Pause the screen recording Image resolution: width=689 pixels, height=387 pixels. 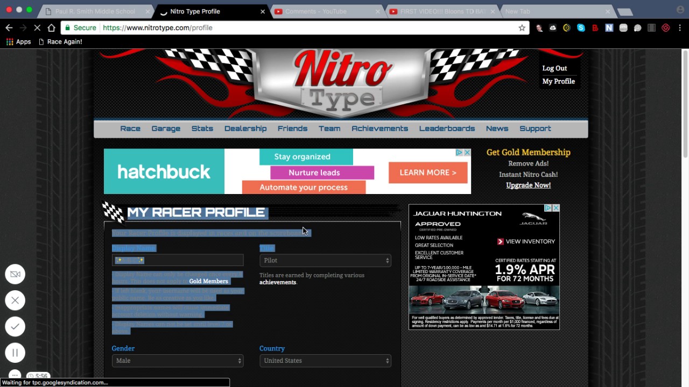click(15, 353)
